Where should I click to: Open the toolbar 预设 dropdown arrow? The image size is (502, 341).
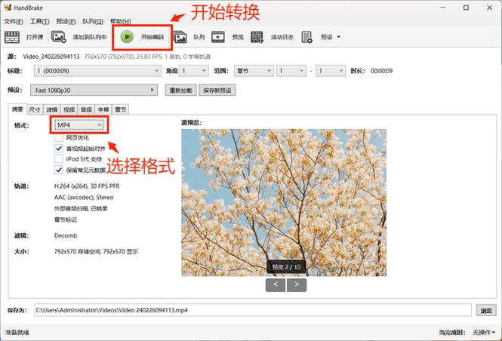[339, 37]
